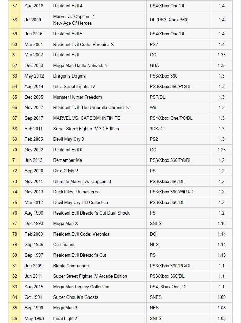Image resolution: width=241 pixels, height=323 pixels.
Task: Click rank number 70 cell
Action: pos(15,150)
